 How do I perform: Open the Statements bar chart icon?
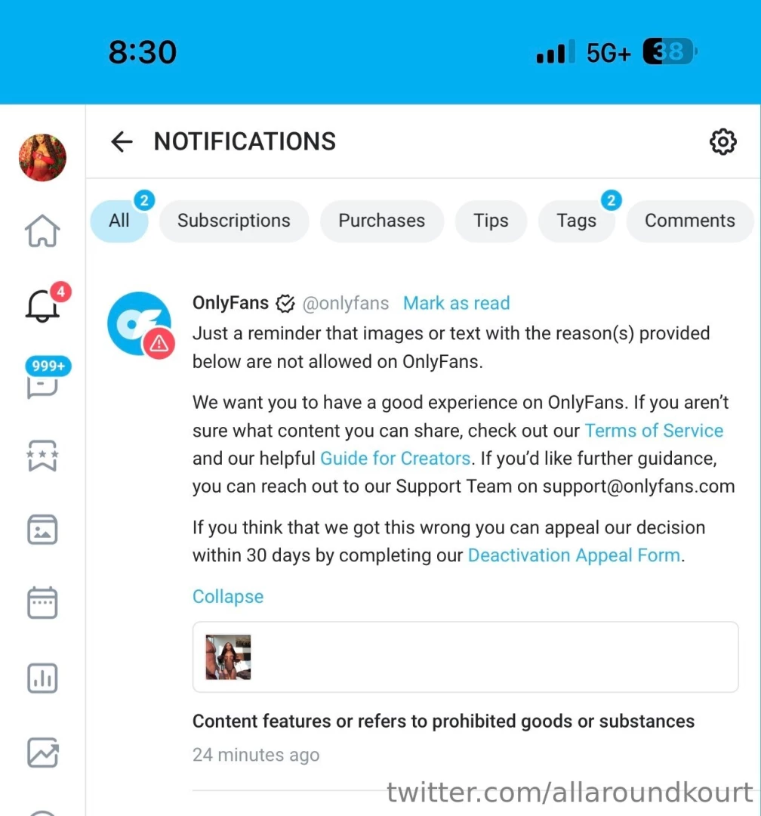42,678
